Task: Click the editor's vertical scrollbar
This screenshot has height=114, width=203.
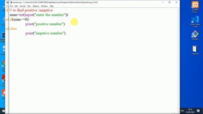Action: coord(178,60)
